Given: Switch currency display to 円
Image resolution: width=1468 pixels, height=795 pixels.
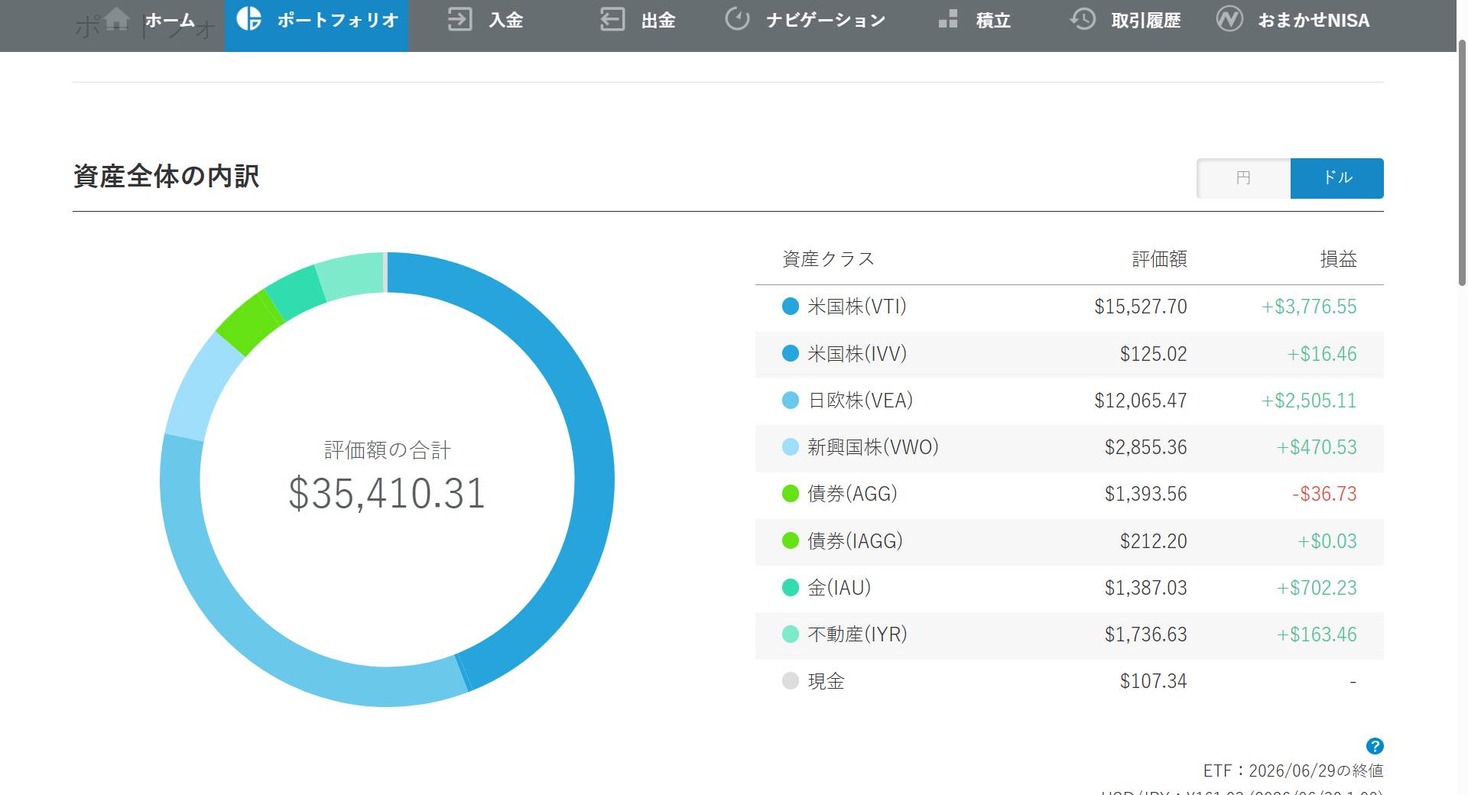Looking at the screenshot, I should point(1243,178).
